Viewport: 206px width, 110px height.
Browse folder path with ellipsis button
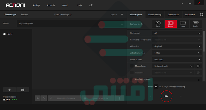click(122, 24)
